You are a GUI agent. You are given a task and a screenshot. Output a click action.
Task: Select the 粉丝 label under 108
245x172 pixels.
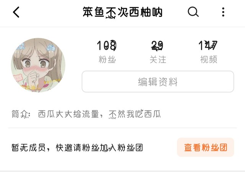(x=107, y=60)
